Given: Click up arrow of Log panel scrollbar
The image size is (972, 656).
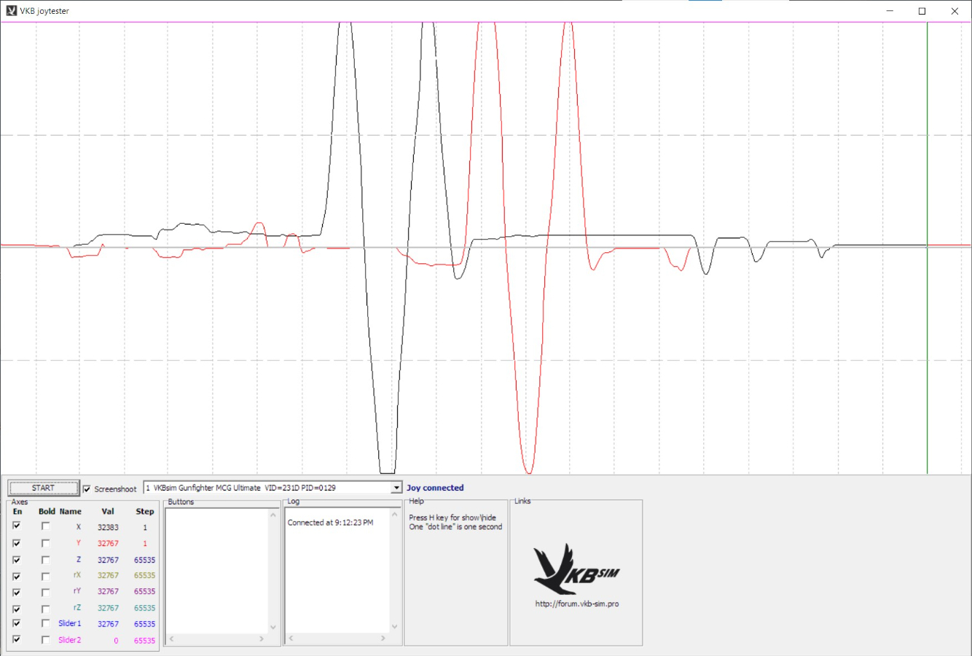Looking at the screenshot, I should coord(395,515).
